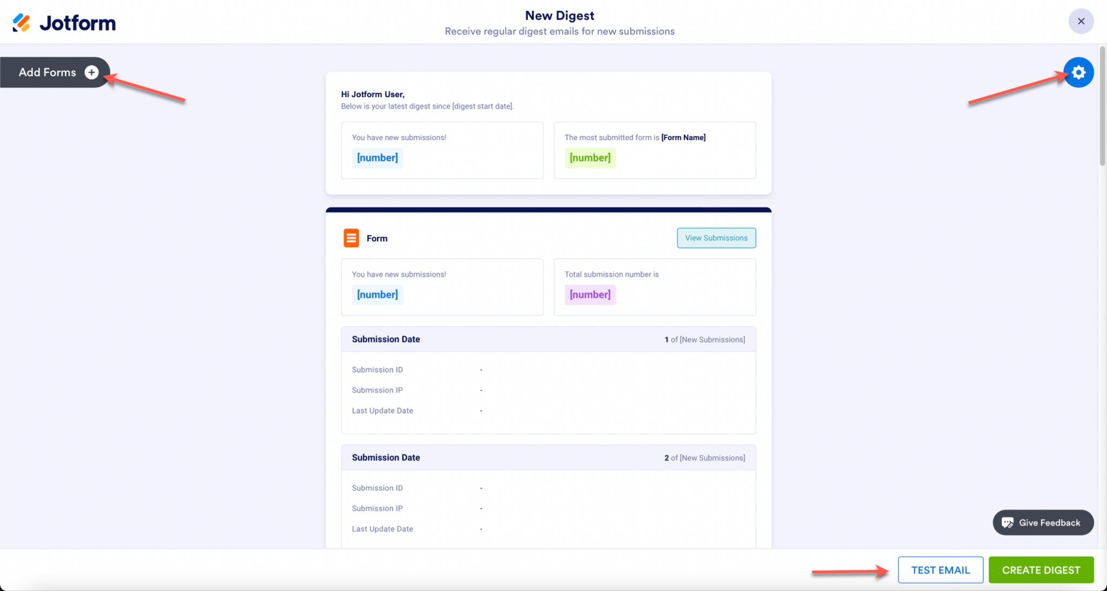Select the blue new submissions number placeholder
The image size is (1107, 591).
pos(377,158)
